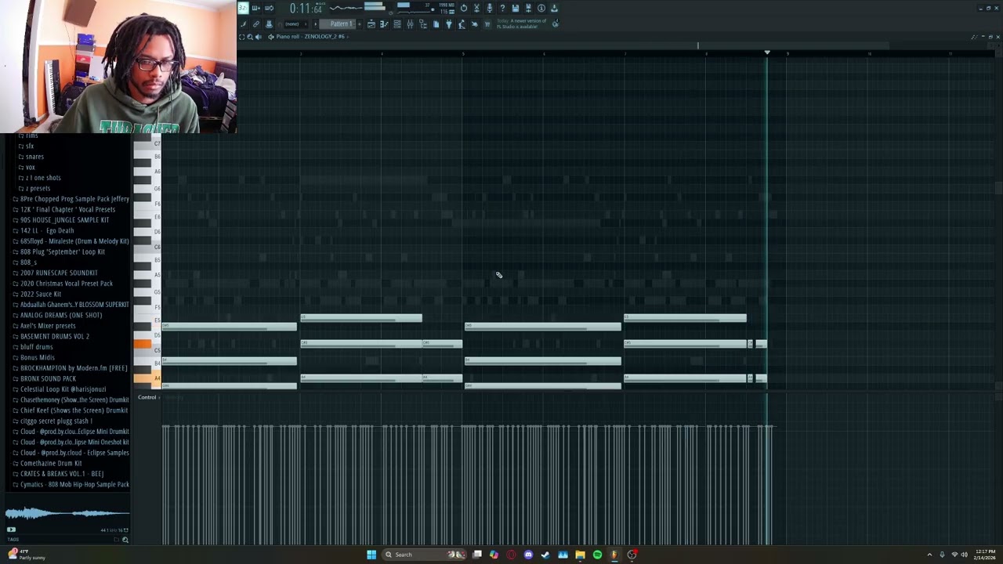The width and height of the screenshot is (1003, 564).
Task: Open the Browser tree icon
Action: [423, 24]
